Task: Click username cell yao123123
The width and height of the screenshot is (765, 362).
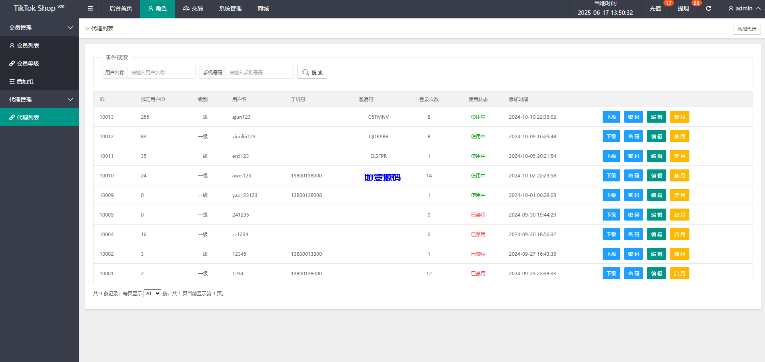Action: (x=245, y=195)
